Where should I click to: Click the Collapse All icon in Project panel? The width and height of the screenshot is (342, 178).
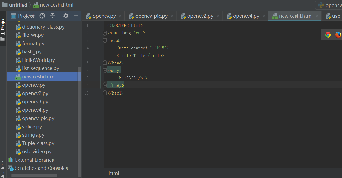[x=53, y=16]
